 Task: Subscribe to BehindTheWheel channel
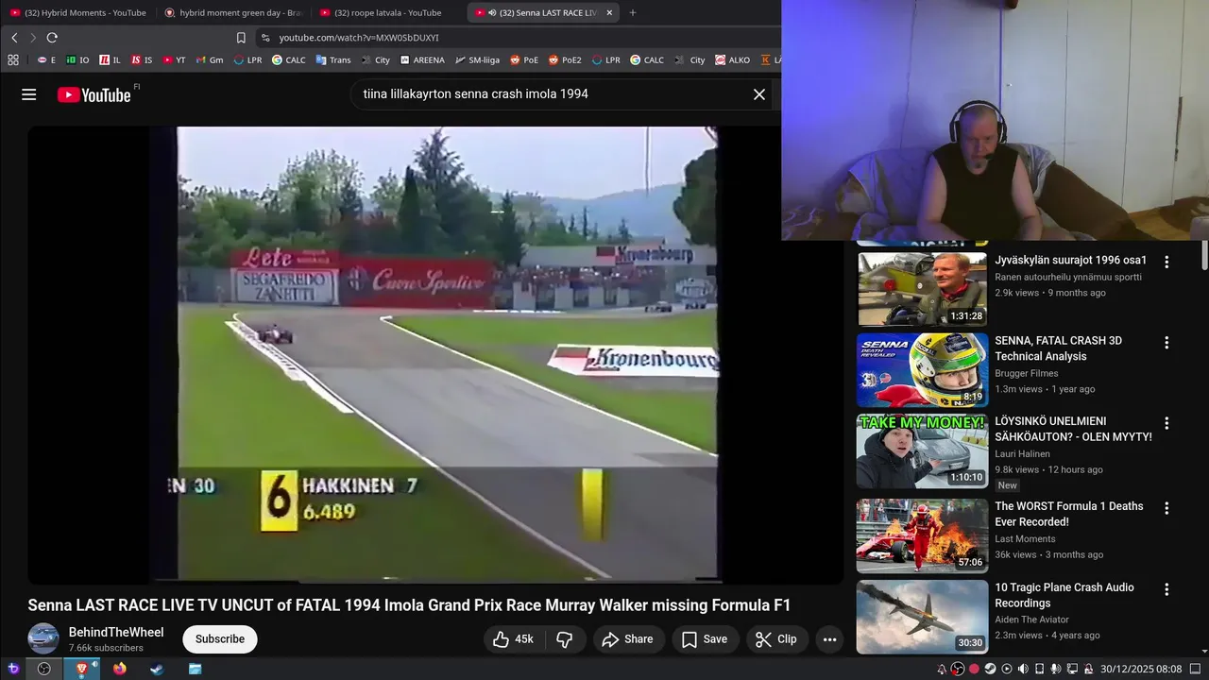click(x=220, y=639)
